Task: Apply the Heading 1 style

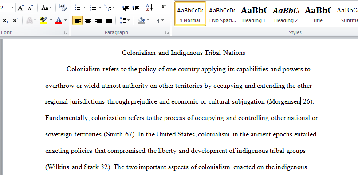Action: [x=254, y=14]
